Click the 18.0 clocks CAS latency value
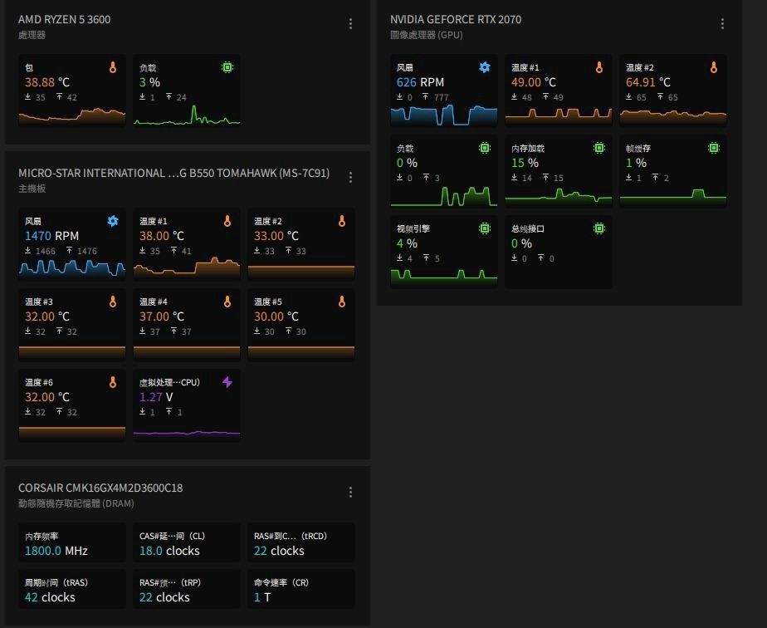Screen dimensions: 767x628 [x=169, y=551]
